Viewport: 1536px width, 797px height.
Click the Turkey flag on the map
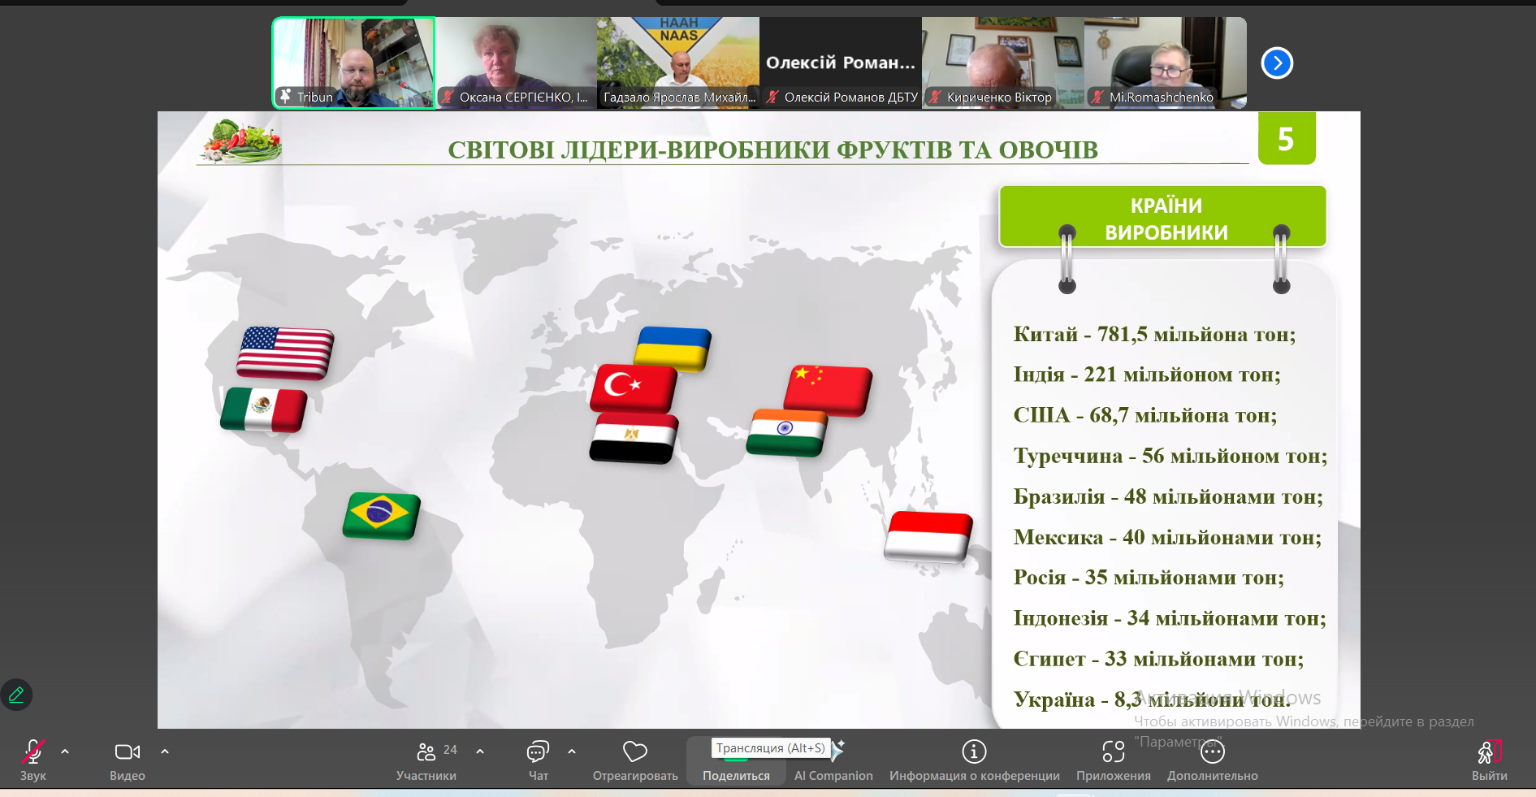[634, 388]
